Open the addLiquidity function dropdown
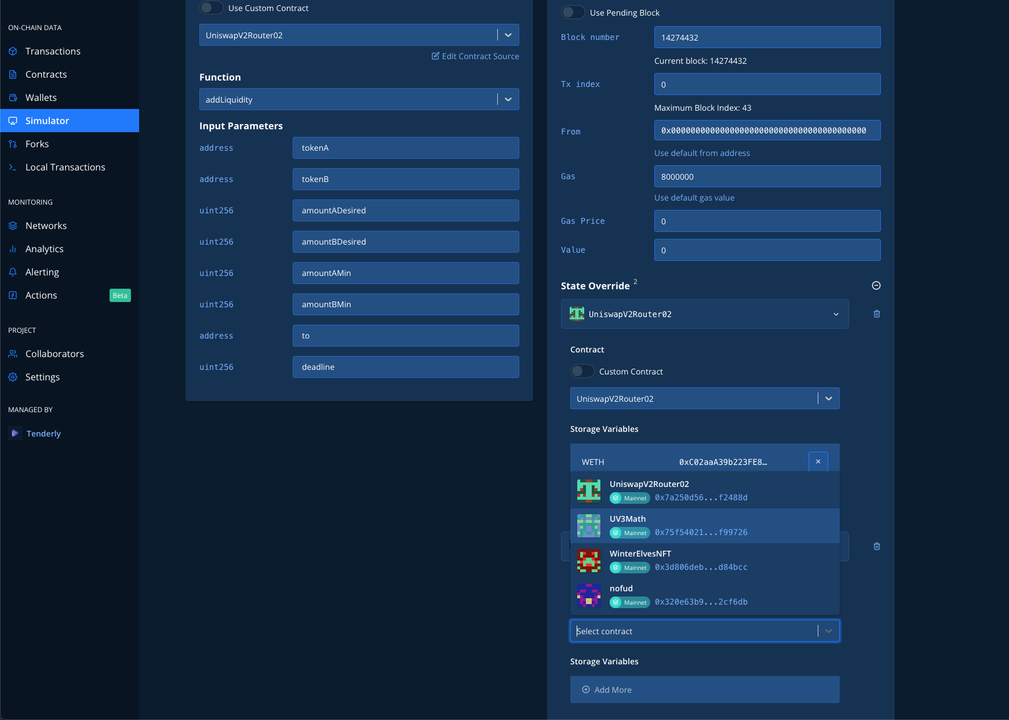 pyautogui.click(x=359, y=99)
